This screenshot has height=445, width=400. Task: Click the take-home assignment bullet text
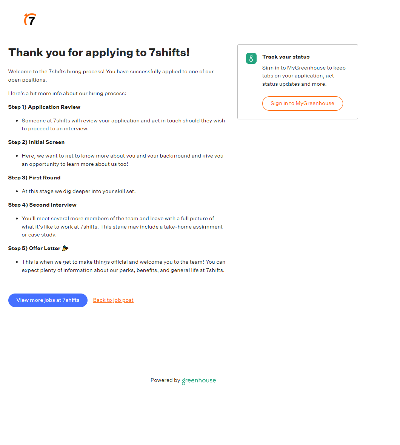click(122, 227)
